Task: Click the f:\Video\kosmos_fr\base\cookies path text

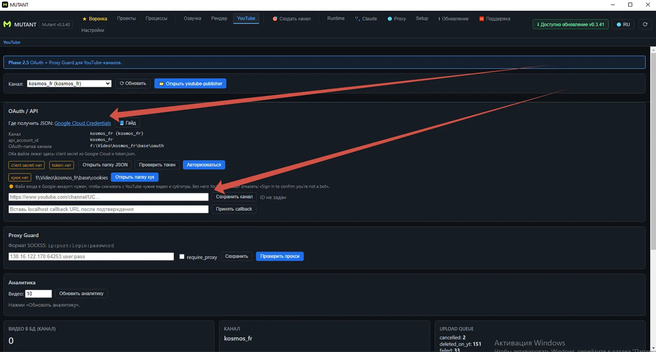Action: [72, 178]
